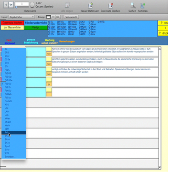Choose LKA from the popup list

tap(13, 111)
